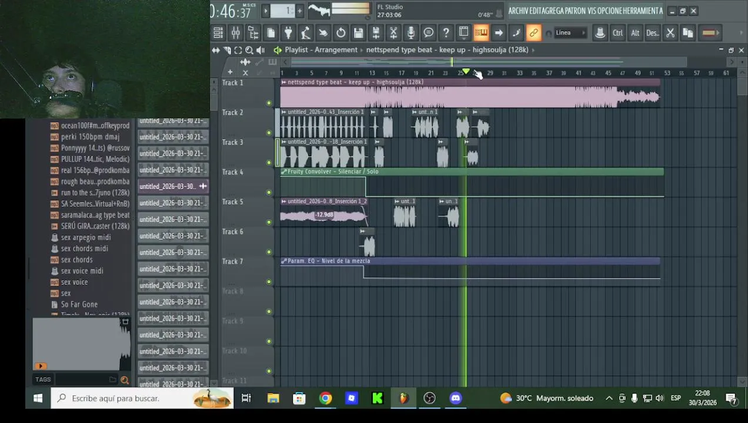Open the Línea snap dropdown

pyautogui.click(x=570, y=33)
